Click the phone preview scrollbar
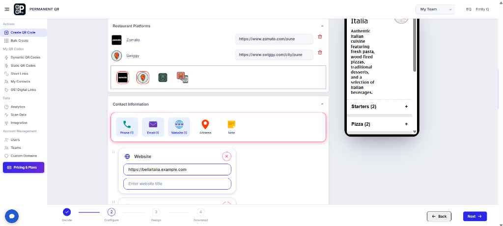Viewport: 503px width, 226px height. [x=415, y=45]
